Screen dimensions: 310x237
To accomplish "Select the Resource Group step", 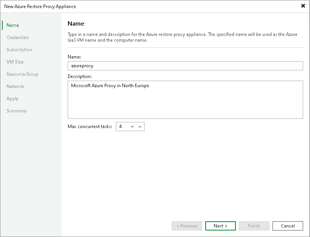I will pos(22,74).
